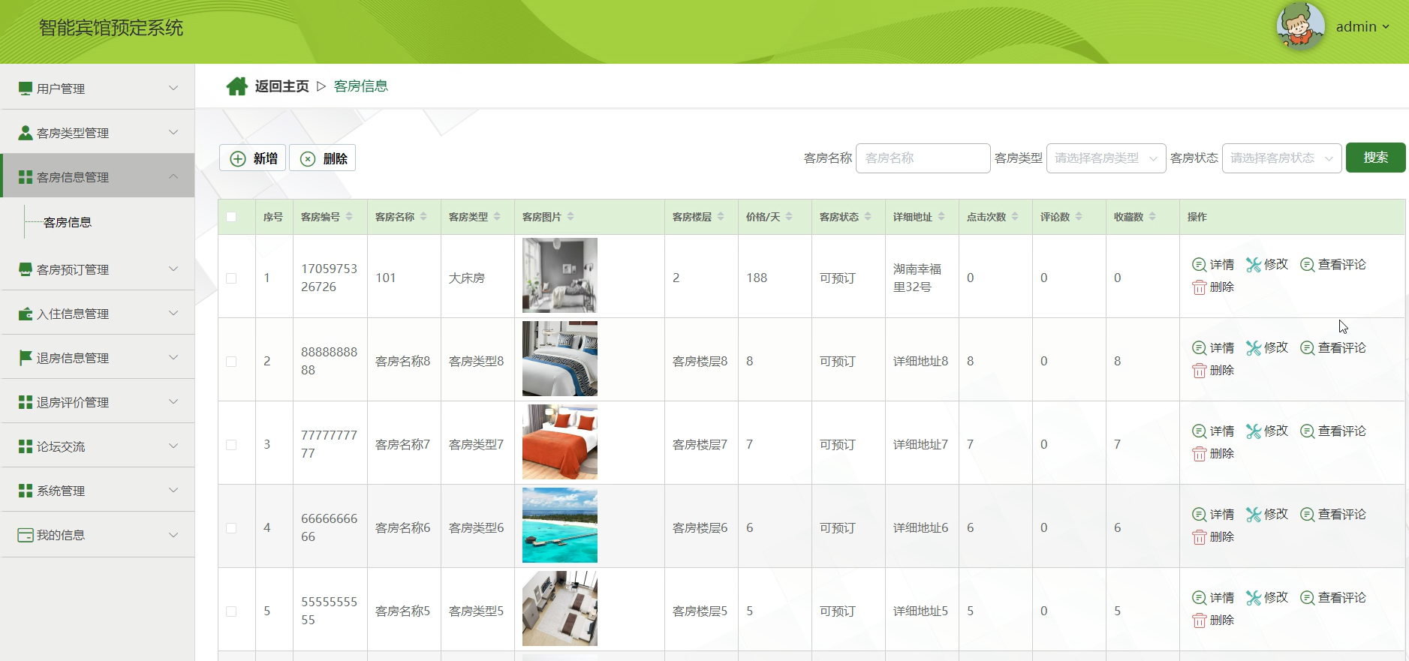
Task: Sort by 客房类型 column arrows
Action: tap(497, 216)
